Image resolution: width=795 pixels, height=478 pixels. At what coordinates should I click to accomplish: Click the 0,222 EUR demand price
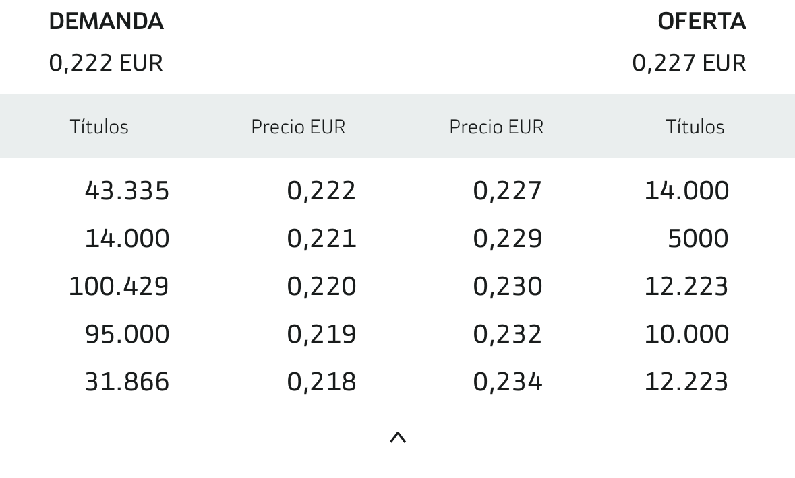pos(106,63)
